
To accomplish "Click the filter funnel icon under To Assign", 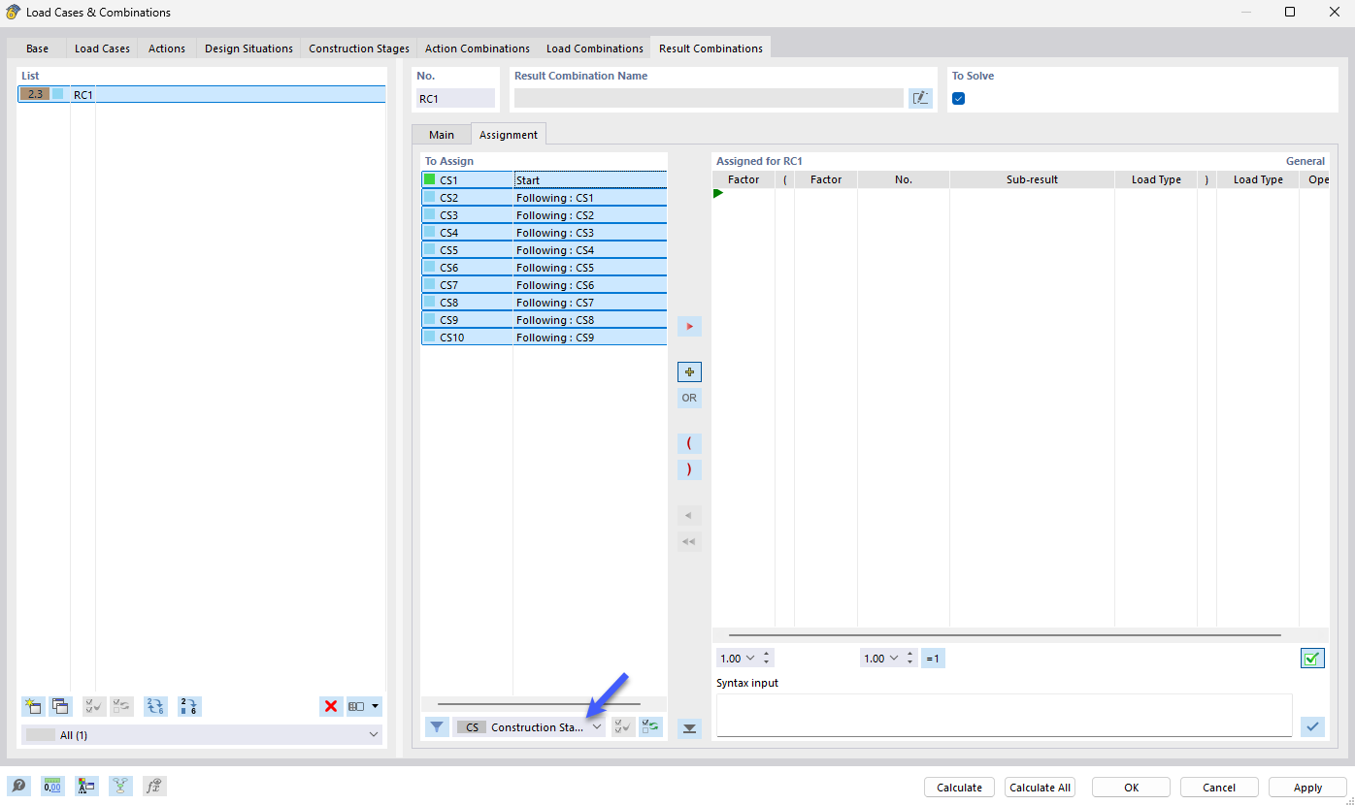I will (437, 726).
